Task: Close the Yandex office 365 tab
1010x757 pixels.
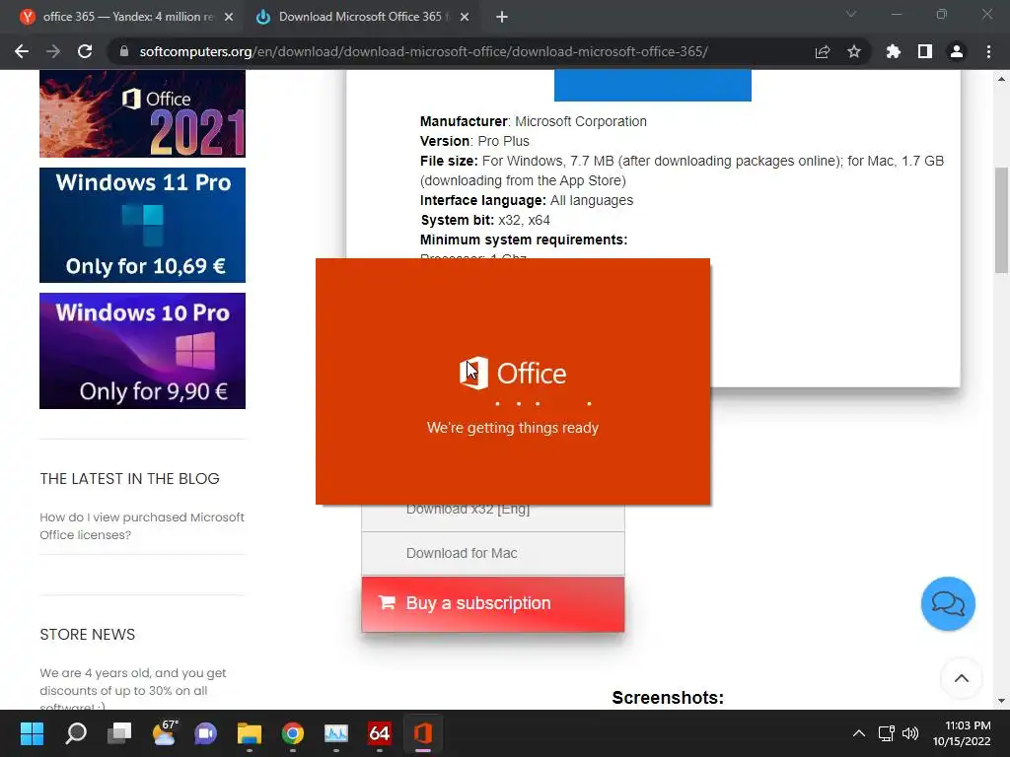Action: click(229, 17)
